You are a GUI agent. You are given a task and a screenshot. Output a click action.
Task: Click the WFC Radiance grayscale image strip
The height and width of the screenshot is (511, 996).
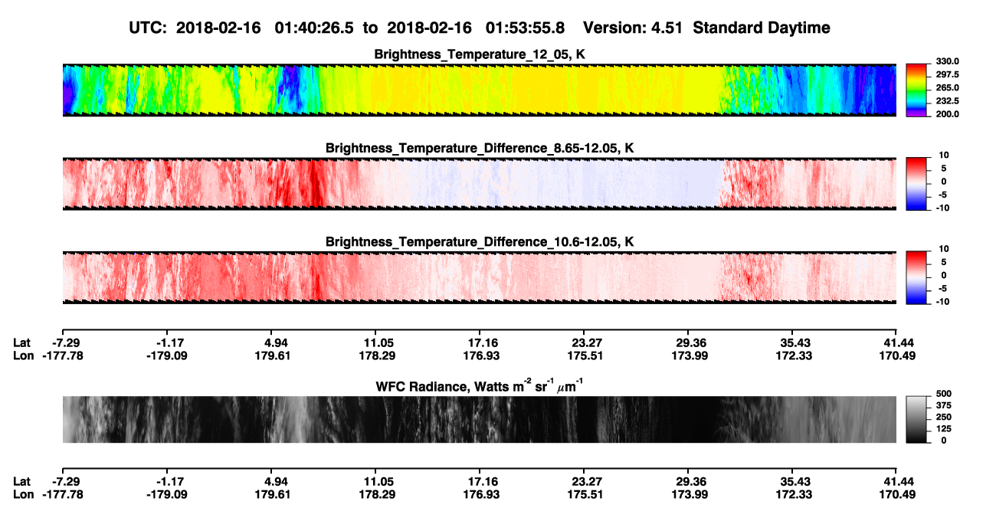pos(479,419)
